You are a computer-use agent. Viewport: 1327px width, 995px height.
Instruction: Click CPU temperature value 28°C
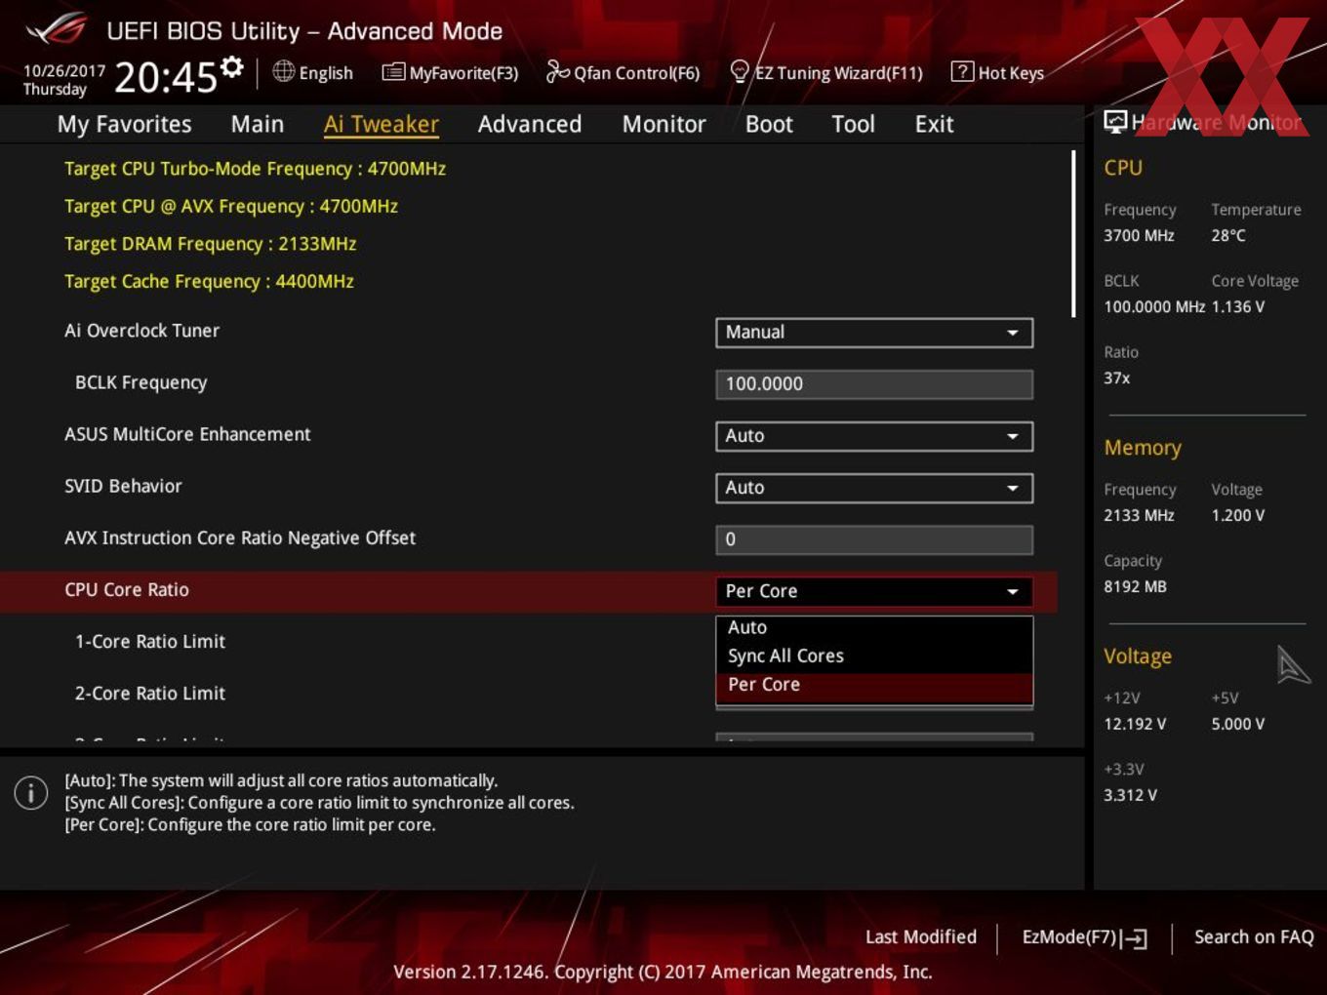point(1228,235)
